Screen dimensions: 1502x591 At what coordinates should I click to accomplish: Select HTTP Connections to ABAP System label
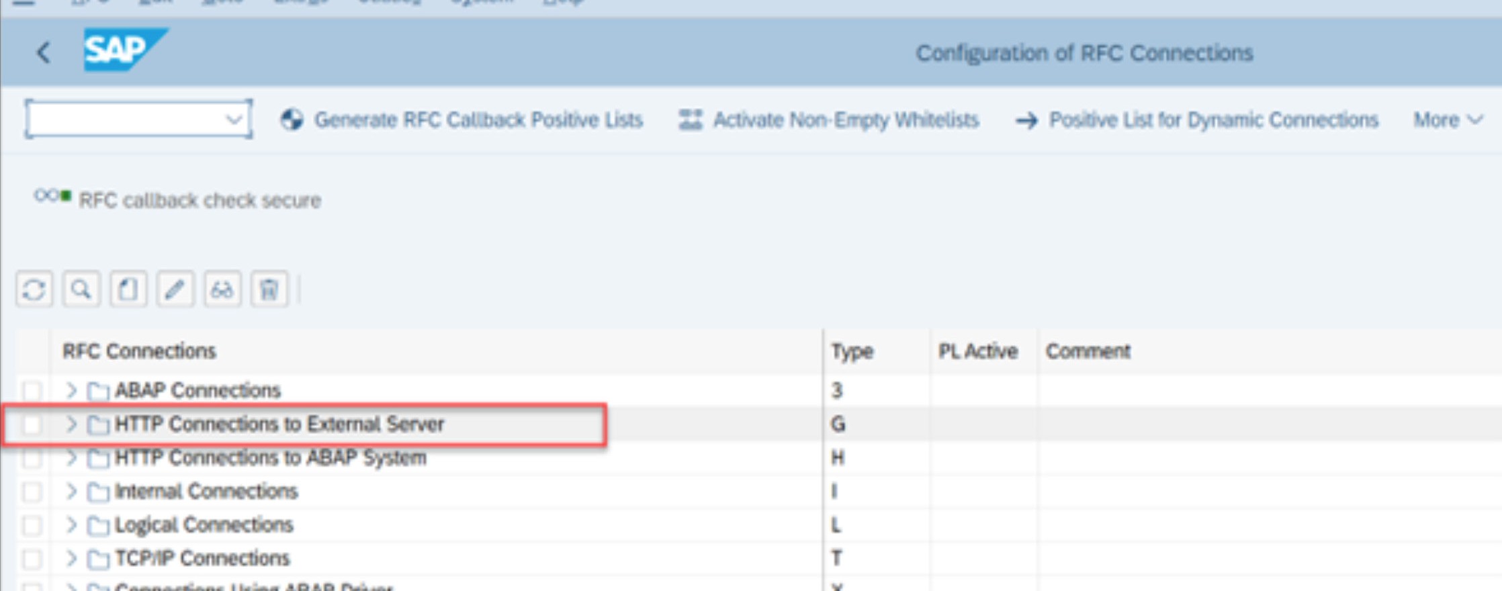[x=271, y=457]
